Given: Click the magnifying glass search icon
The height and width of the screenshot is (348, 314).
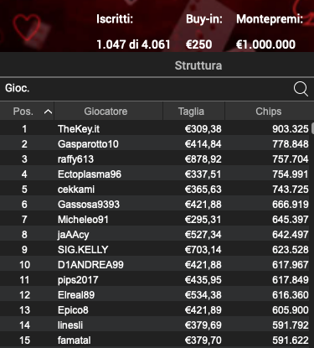Looking at the screenshot, I should point(301,89).
